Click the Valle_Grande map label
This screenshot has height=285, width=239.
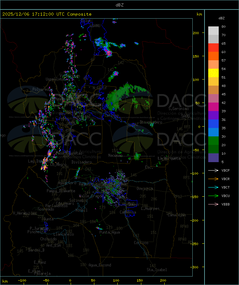click(x=91, y=196)
